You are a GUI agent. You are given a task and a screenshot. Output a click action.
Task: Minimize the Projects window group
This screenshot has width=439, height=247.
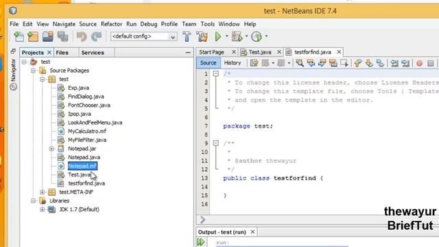pyautogui.click(x=188, y=52)
